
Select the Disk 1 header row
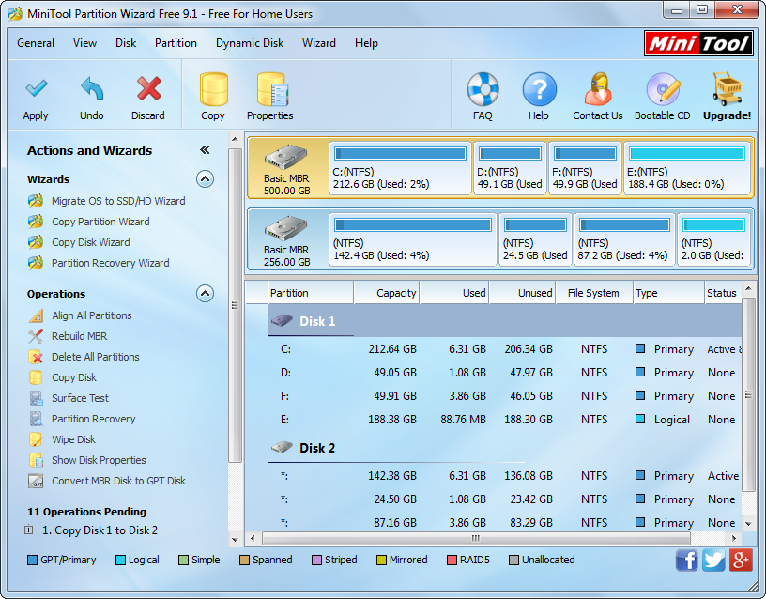pos(505,321)
